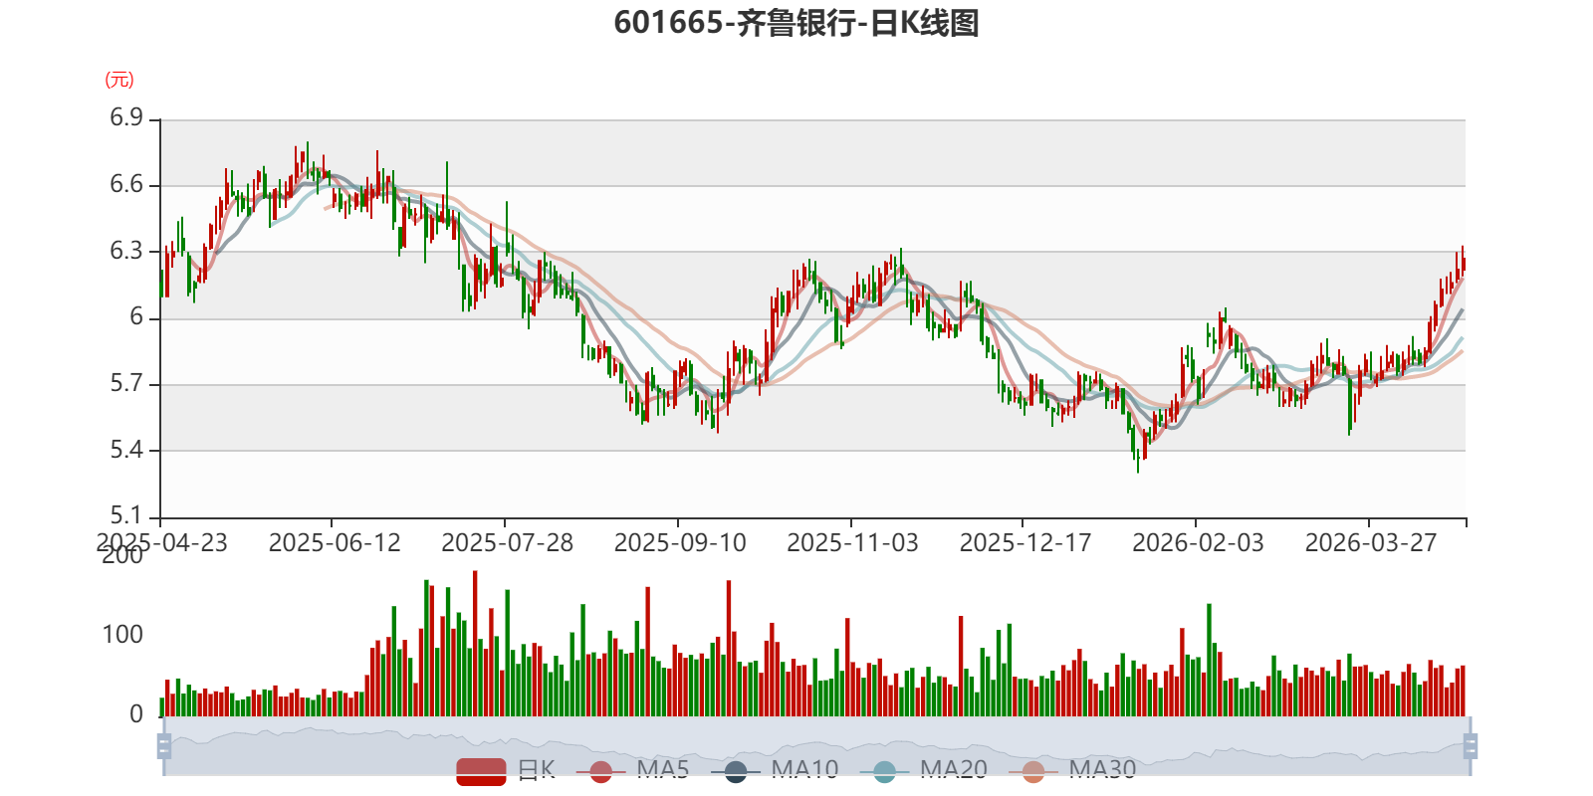Image resolution: width=1593 pixels, height=796 pixels.
Task: Click the 6 price axis label
Action: coord(136,316)
